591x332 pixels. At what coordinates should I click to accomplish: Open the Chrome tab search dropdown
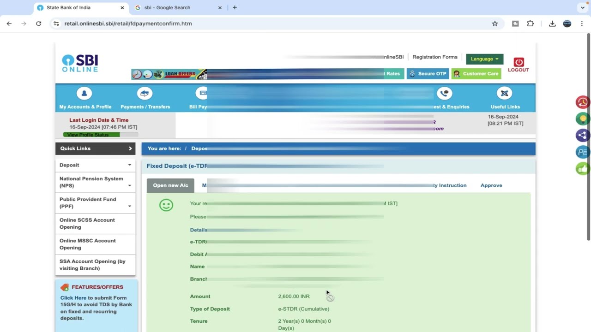pyautogui.click(x=583, y=7)
